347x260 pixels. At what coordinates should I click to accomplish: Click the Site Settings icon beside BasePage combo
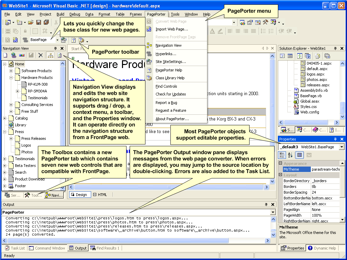(64, 40)
